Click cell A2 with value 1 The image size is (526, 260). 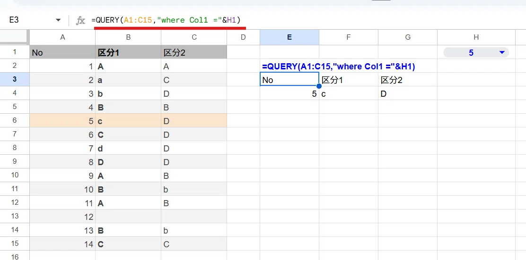click(x=62, y=66)
